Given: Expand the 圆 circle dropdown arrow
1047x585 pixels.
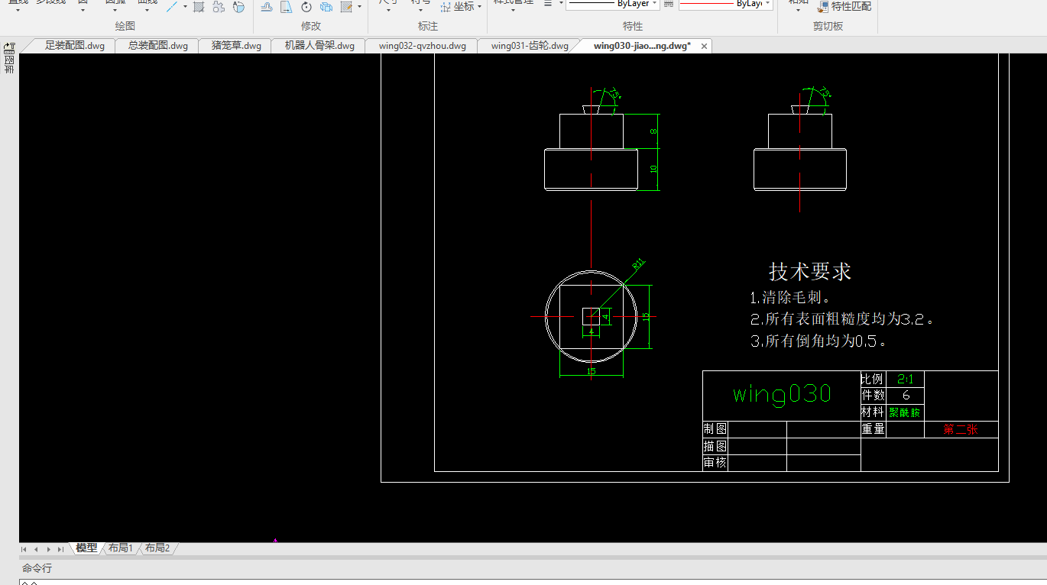Looking at the screenshot, I should pyautogui.click(x=83, y=11).
